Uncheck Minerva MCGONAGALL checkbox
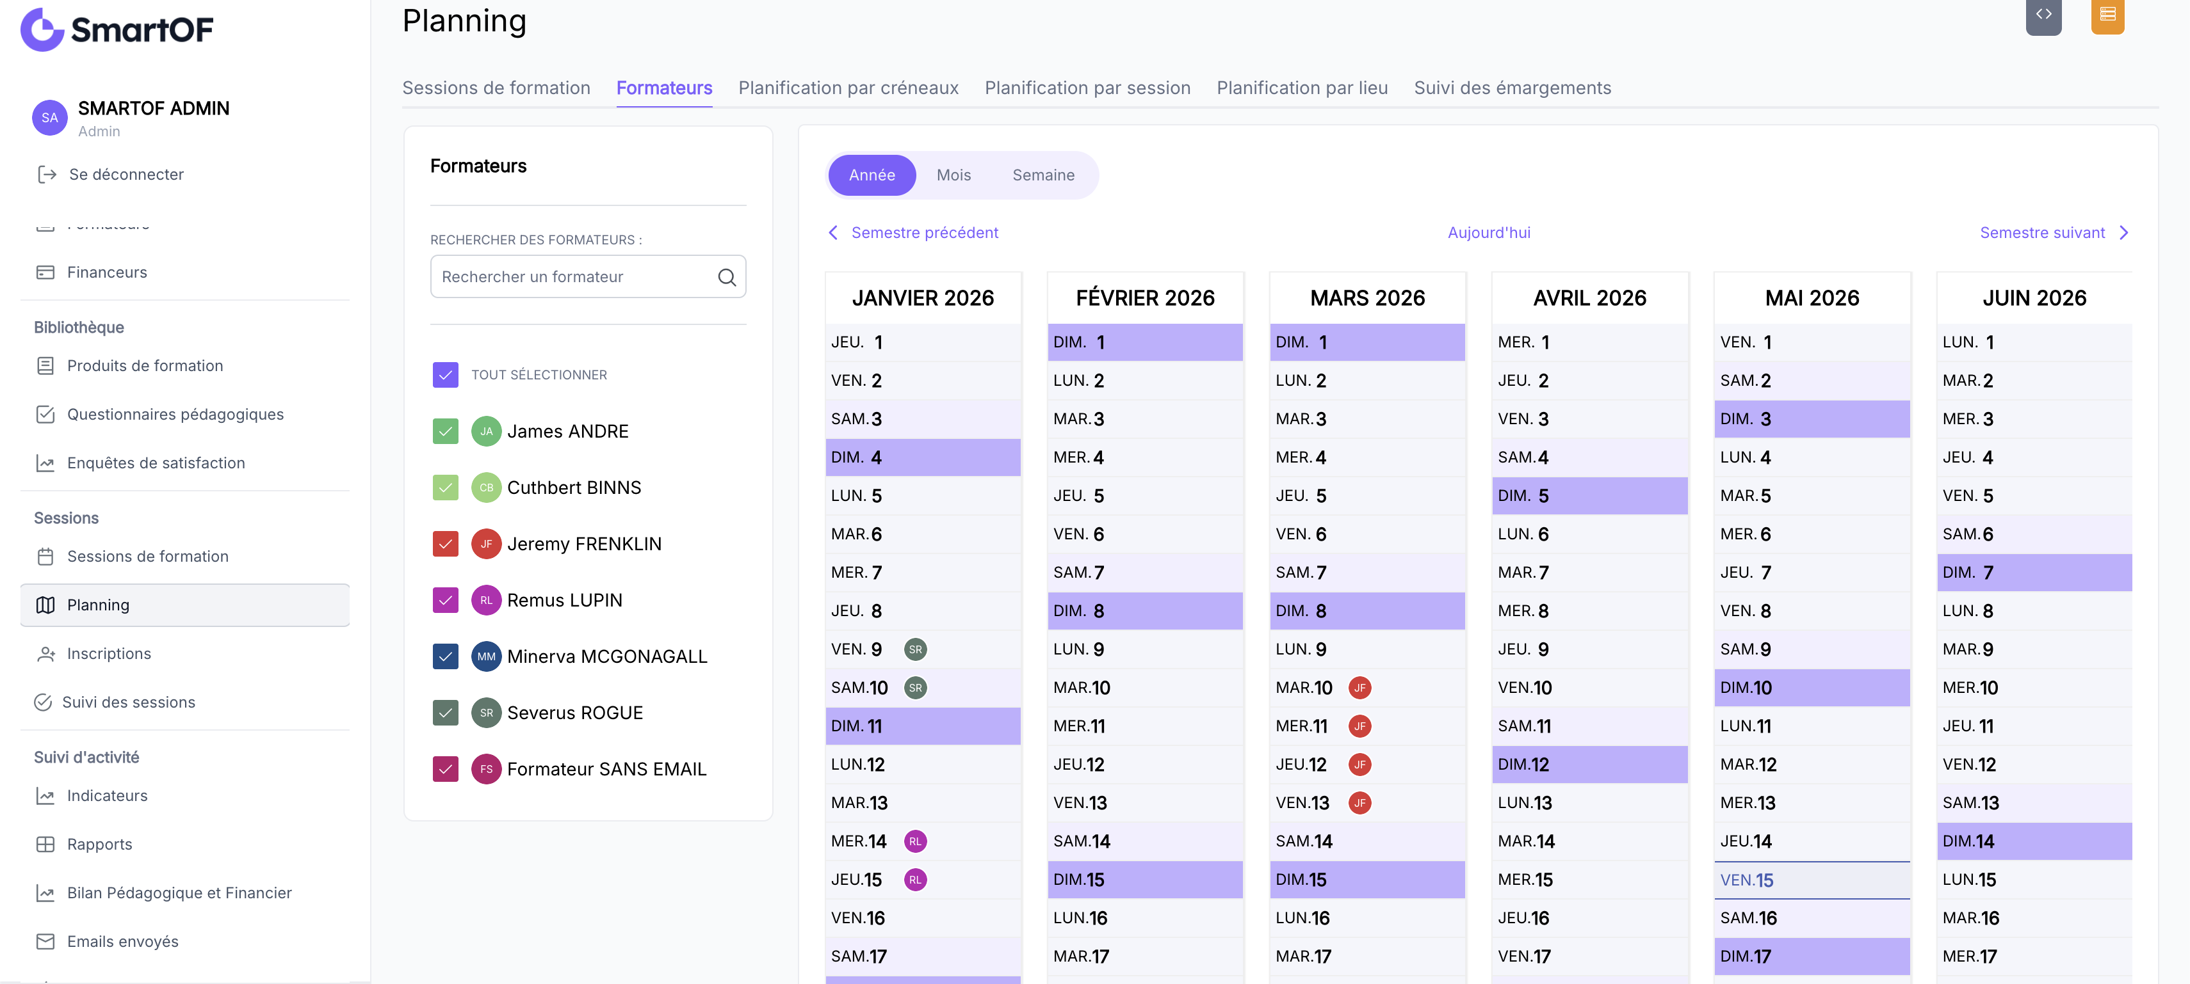The image size is (2190, 984). [446, 656]
